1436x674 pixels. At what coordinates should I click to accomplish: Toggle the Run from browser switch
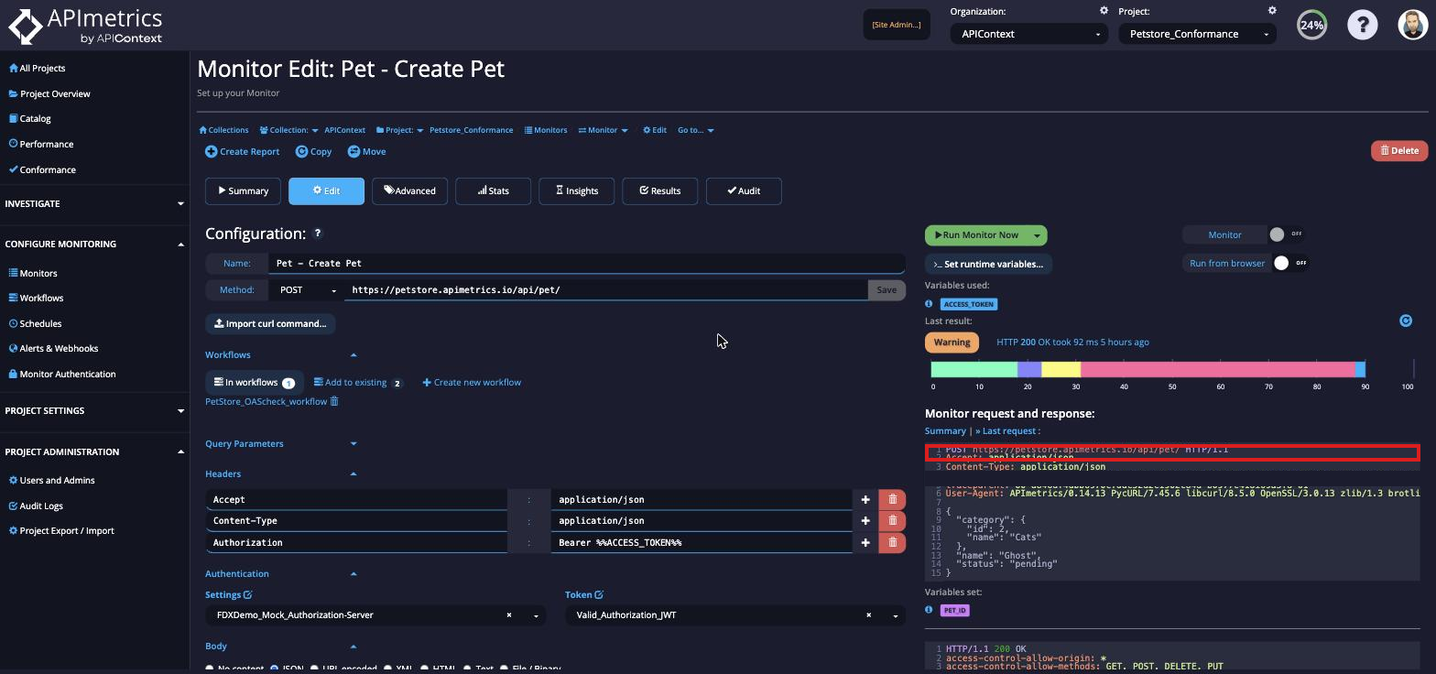coord(1290,263)
